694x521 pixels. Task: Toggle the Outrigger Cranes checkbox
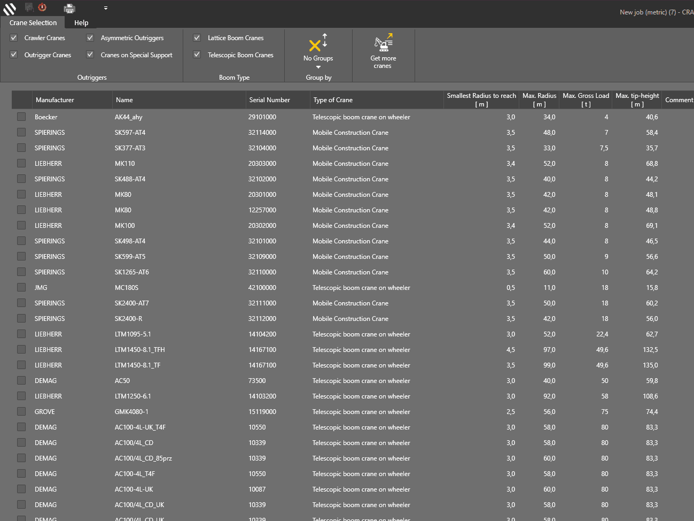pos(14,55)
